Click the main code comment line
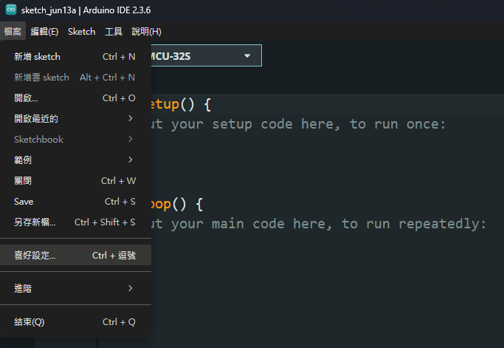The width and height of the screenshot is (504, 348). coord(317,223)
